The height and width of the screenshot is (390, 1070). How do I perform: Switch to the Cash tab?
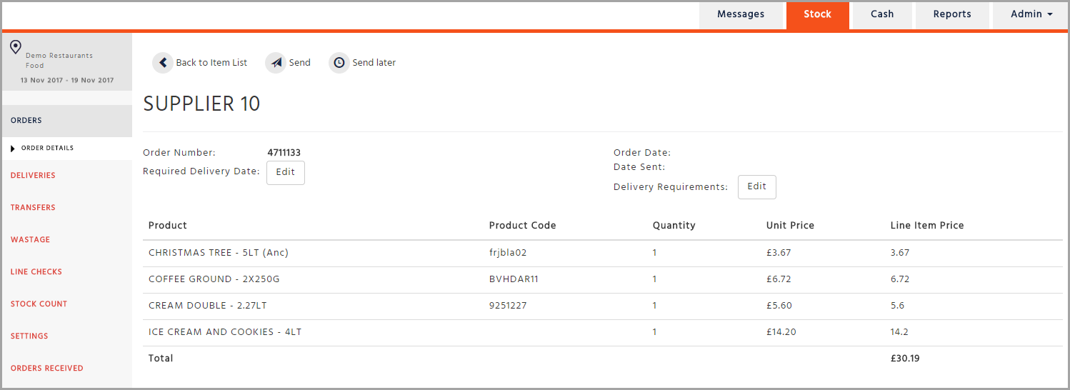[x=882, y=14]
